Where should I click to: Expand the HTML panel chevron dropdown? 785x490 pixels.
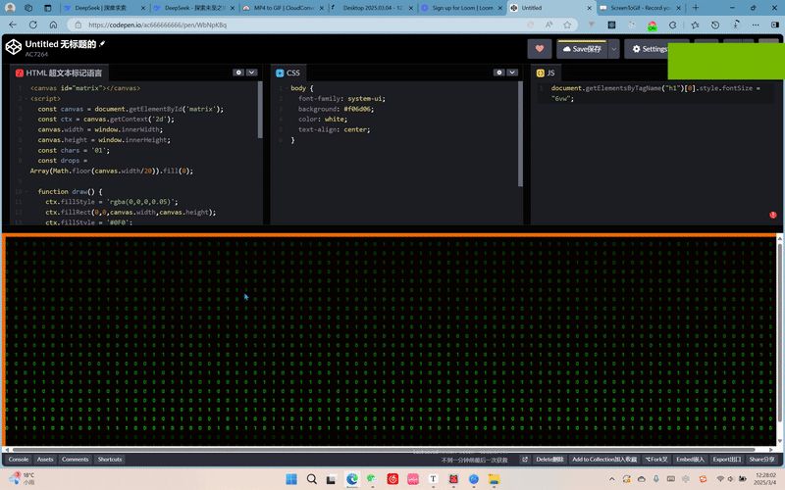tap(252, 73)
